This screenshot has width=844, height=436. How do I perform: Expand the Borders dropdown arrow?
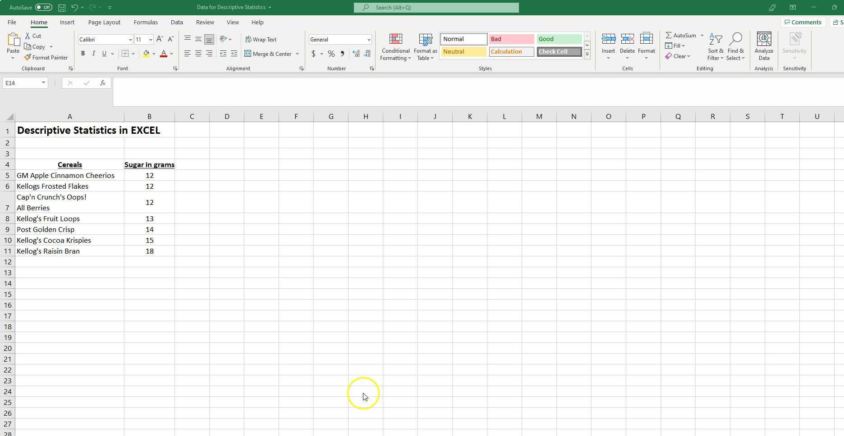(x=133, y=54)
